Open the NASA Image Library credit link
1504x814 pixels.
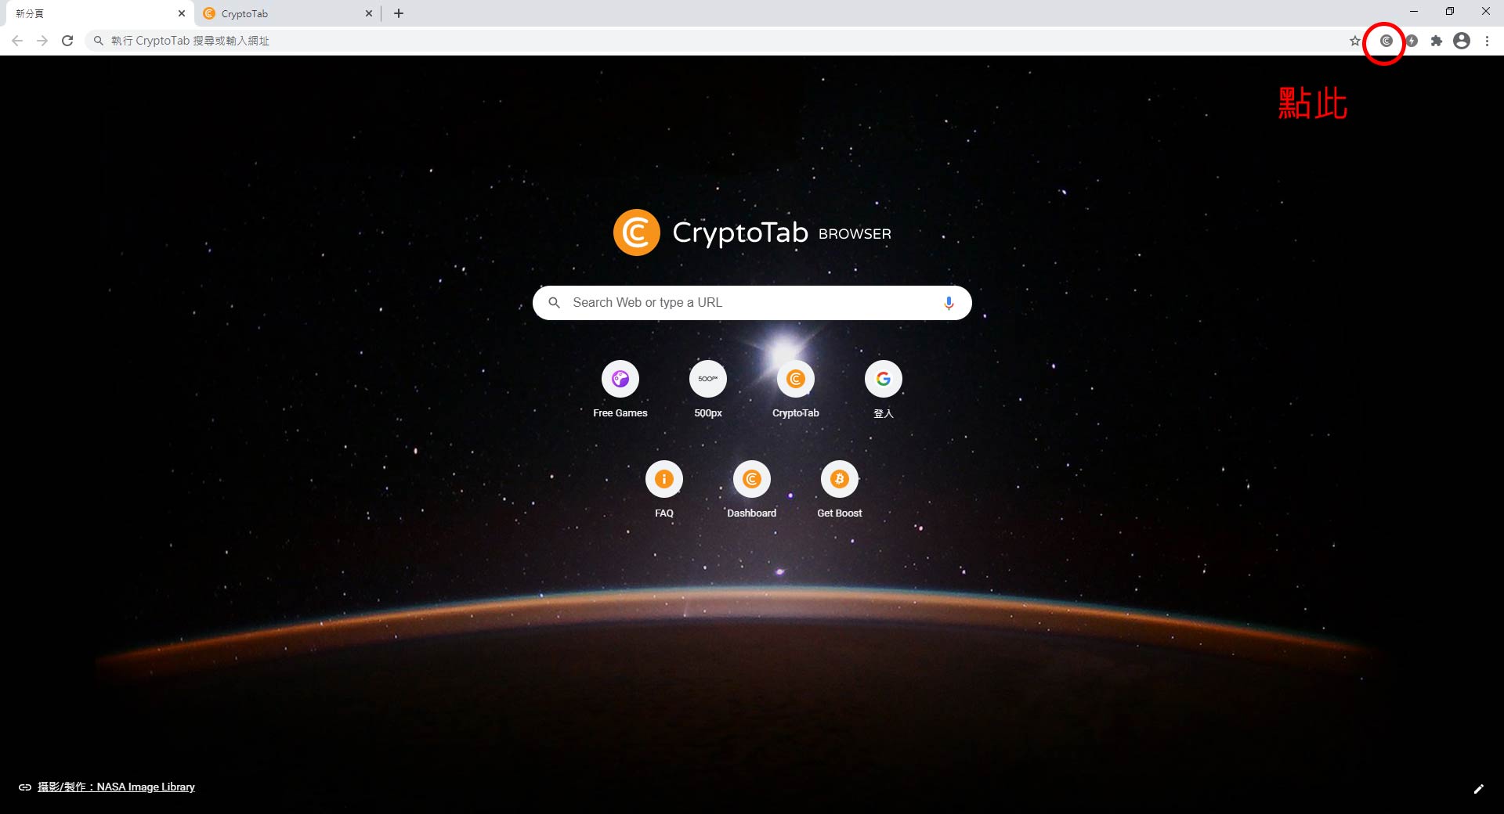tap(116, 787)
